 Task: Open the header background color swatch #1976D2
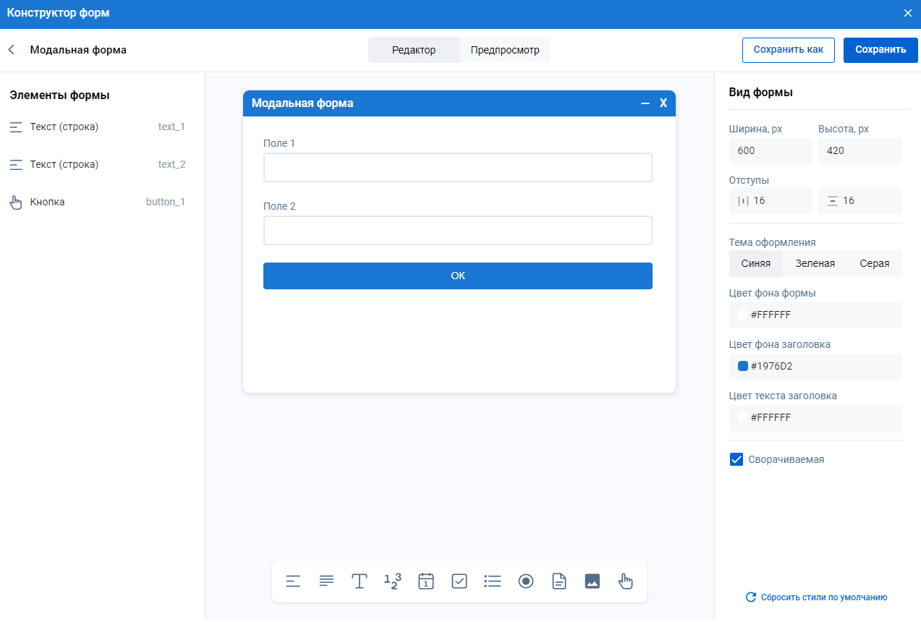coord(742,367)
